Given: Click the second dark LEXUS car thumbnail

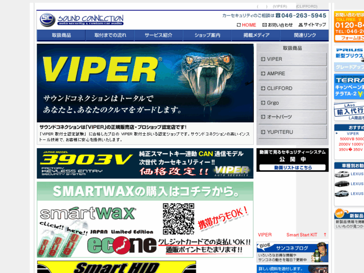Looking at the screenshot, I should [x=341, y=184].
